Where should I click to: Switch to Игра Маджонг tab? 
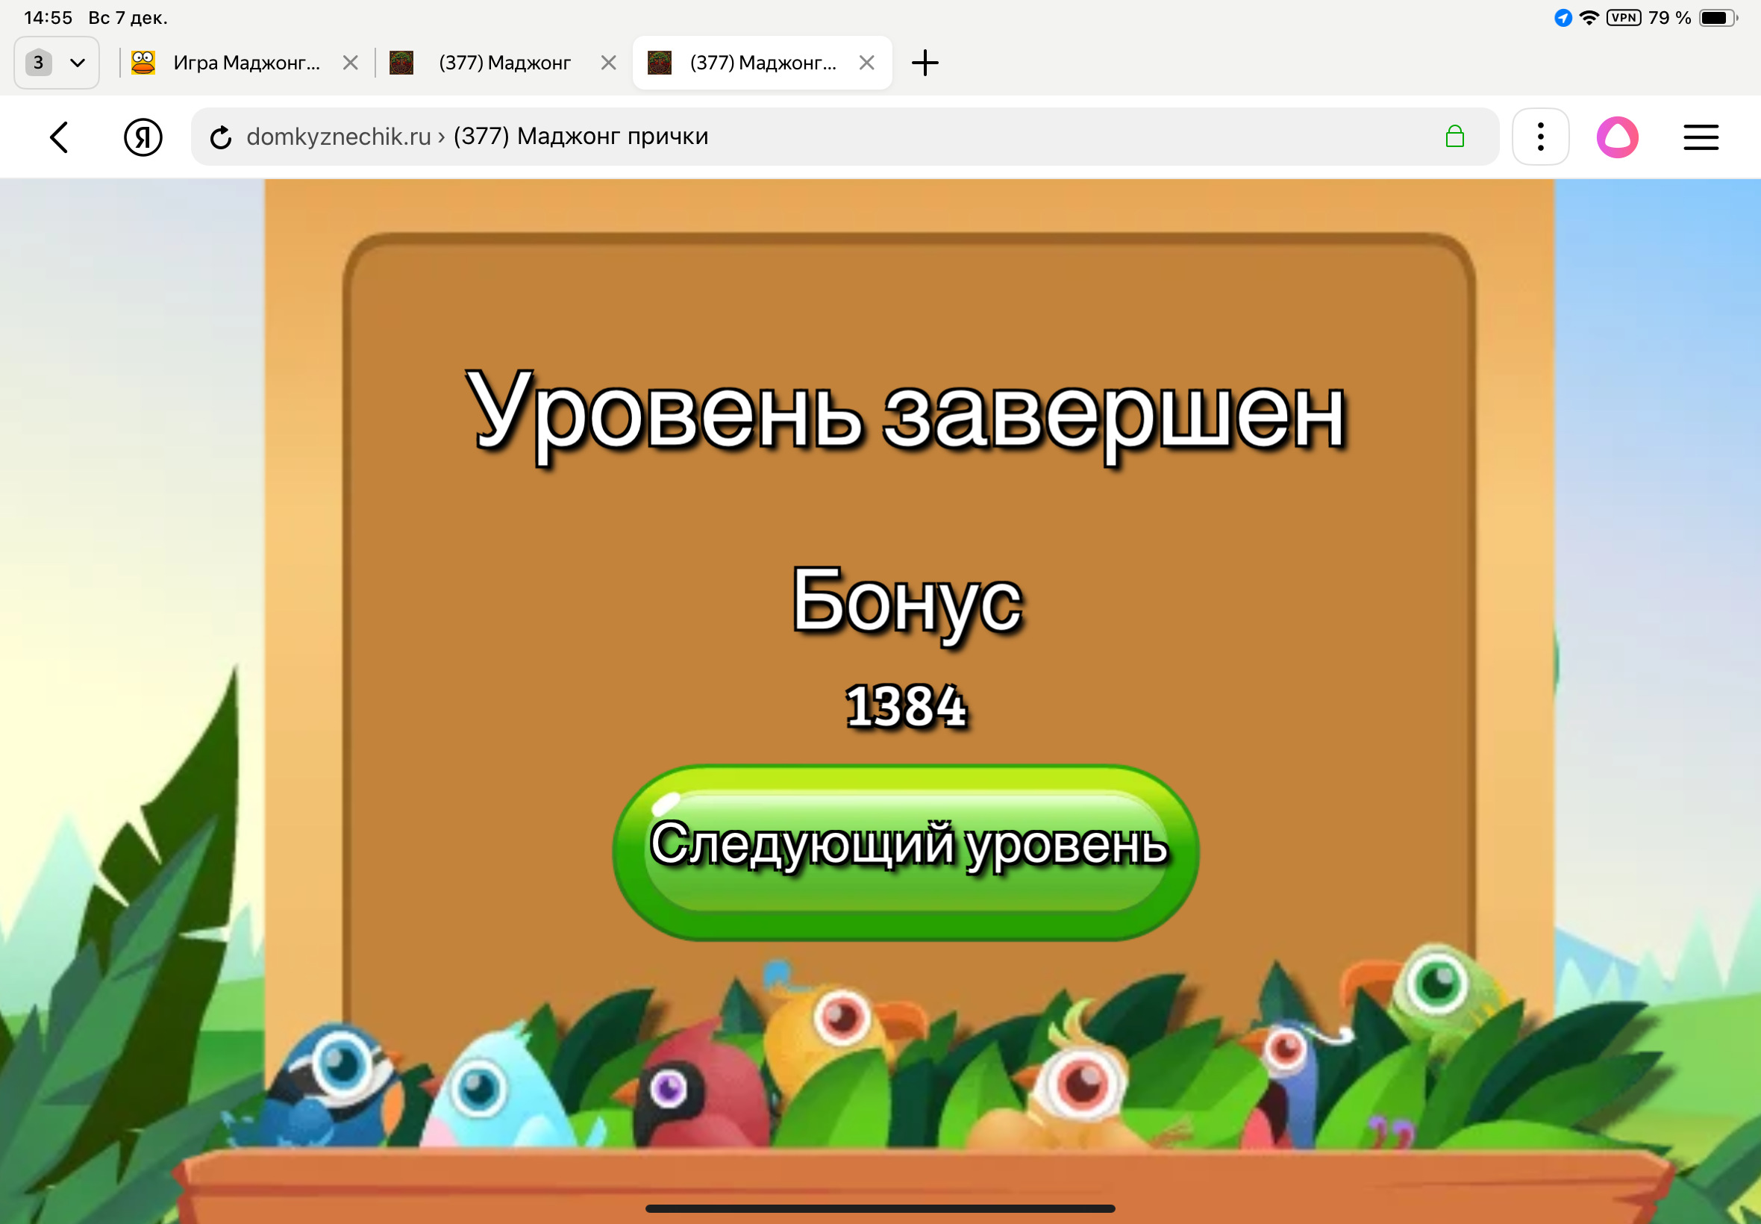tap(245, 63)
